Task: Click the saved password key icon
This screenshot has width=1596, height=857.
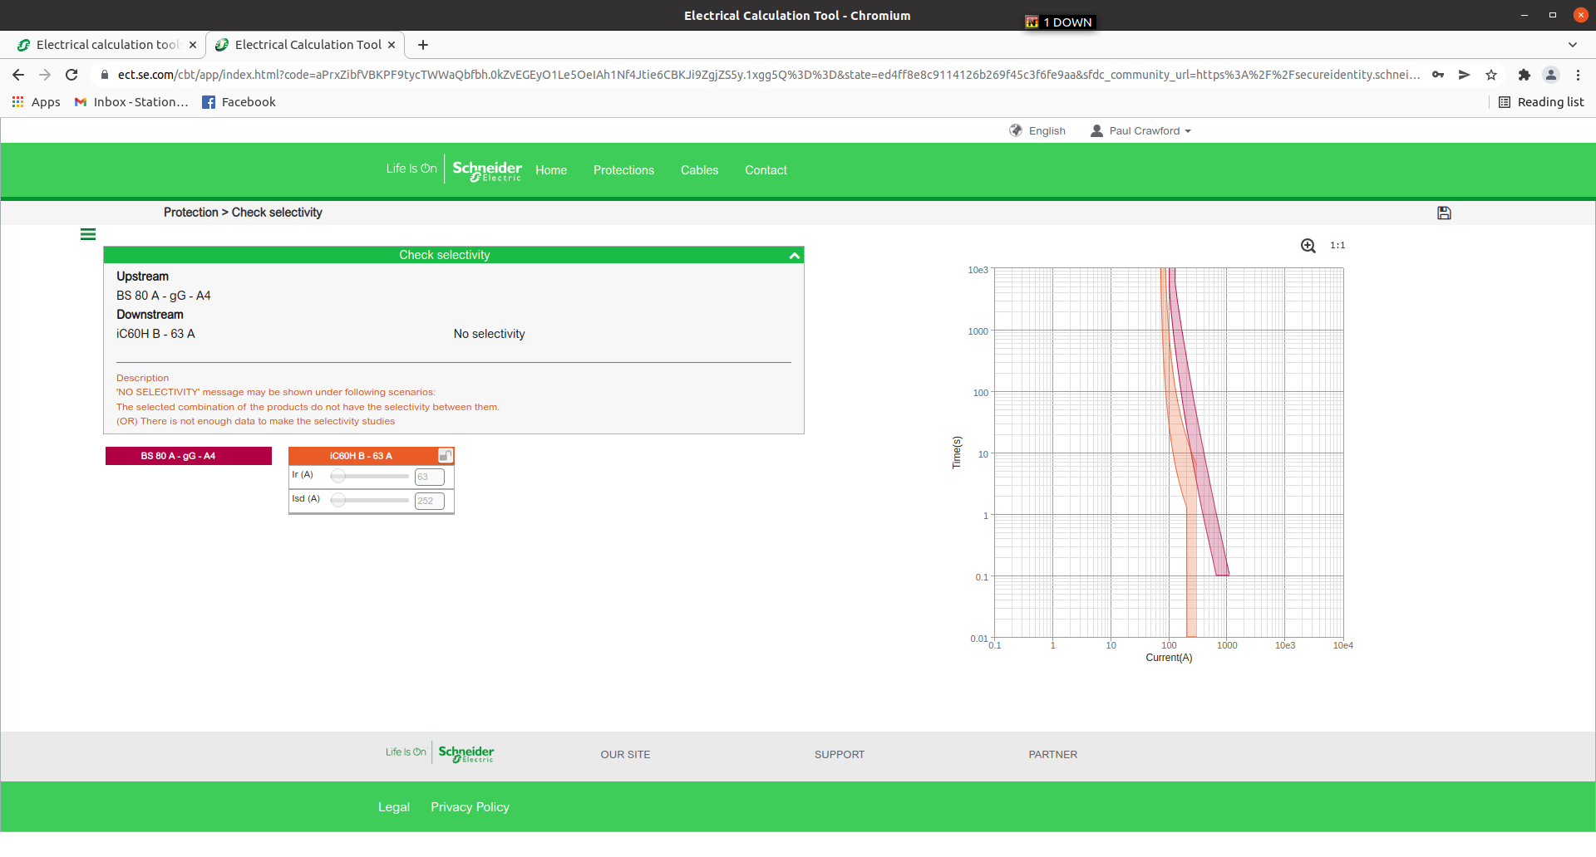Action: click(1438, 75)
